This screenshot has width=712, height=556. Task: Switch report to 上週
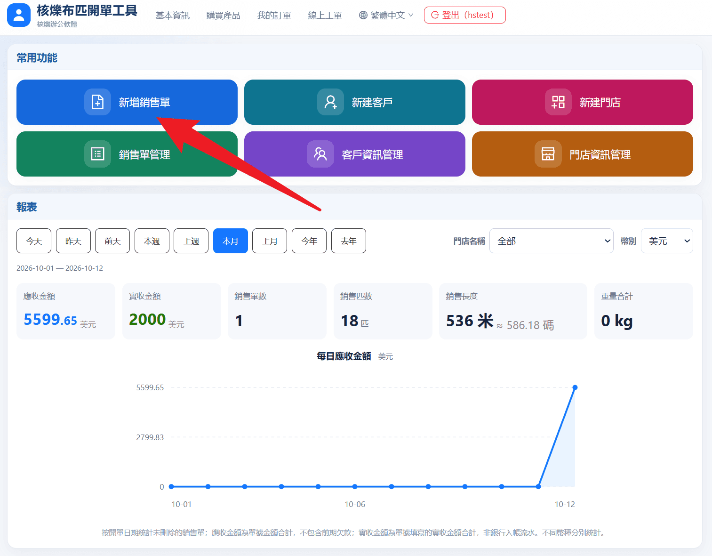pyautogui.click(x=191, y=241)
